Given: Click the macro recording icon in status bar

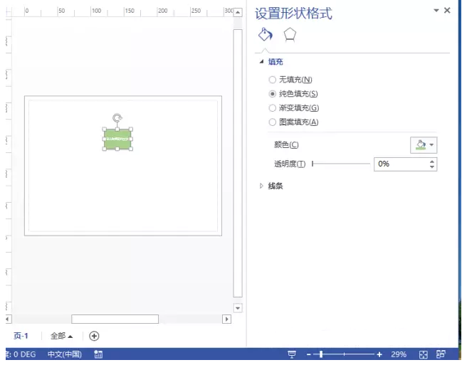Looking at the screenshot, I should 98,354.
